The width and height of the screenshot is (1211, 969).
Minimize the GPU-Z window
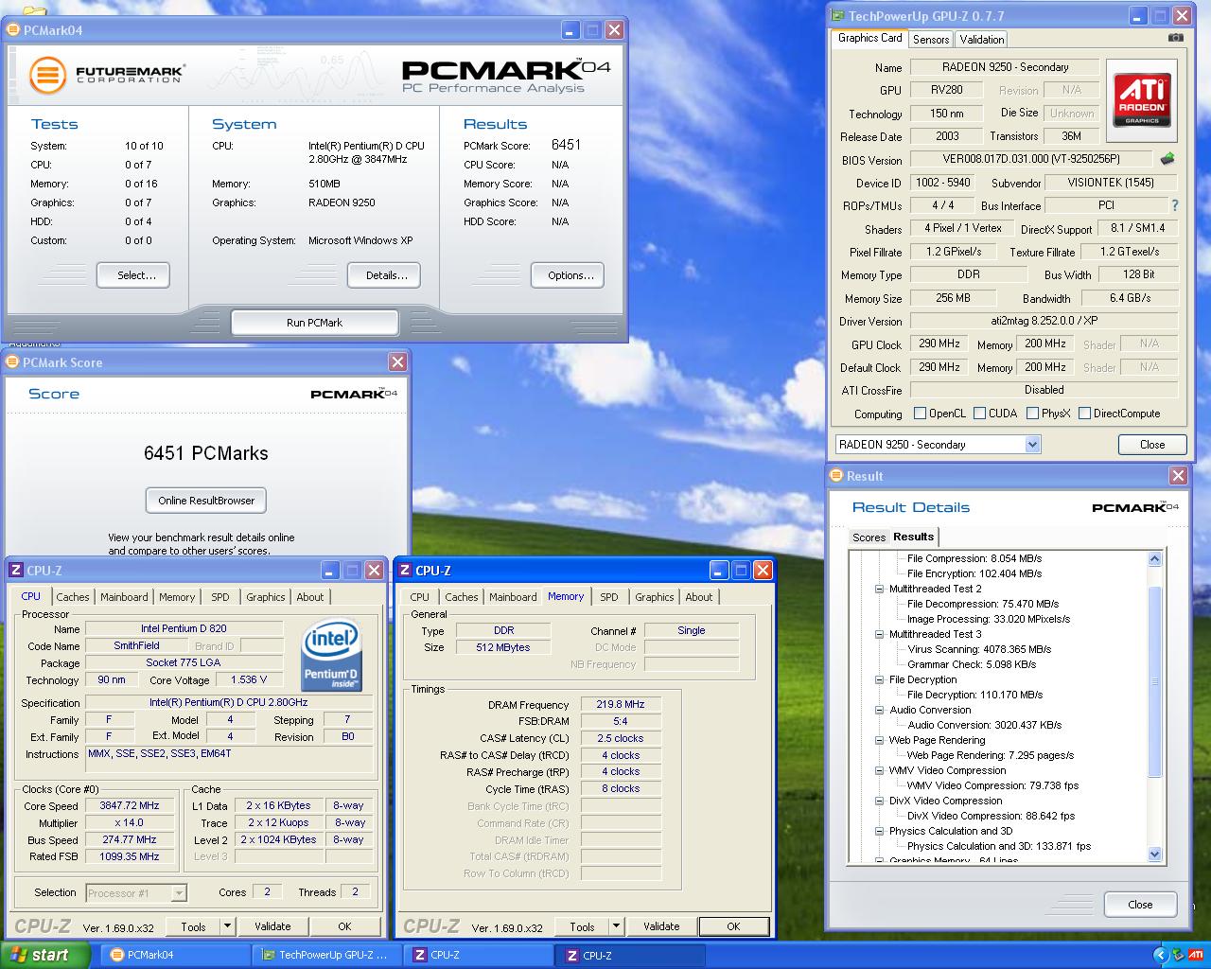coord(1137,16)
